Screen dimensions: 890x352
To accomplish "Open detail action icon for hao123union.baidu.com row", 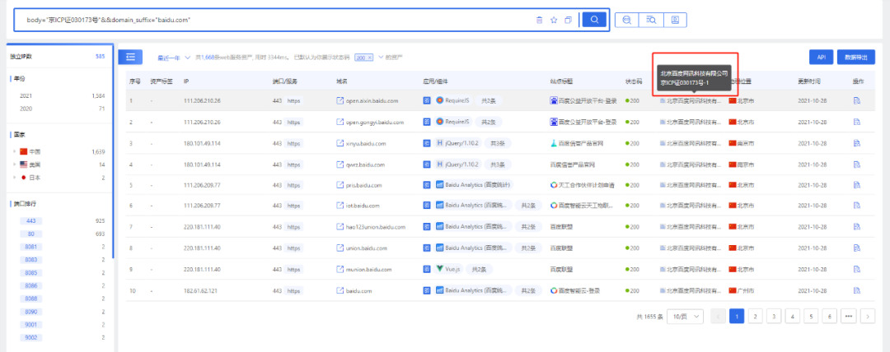I will click(x=857, y=227).
